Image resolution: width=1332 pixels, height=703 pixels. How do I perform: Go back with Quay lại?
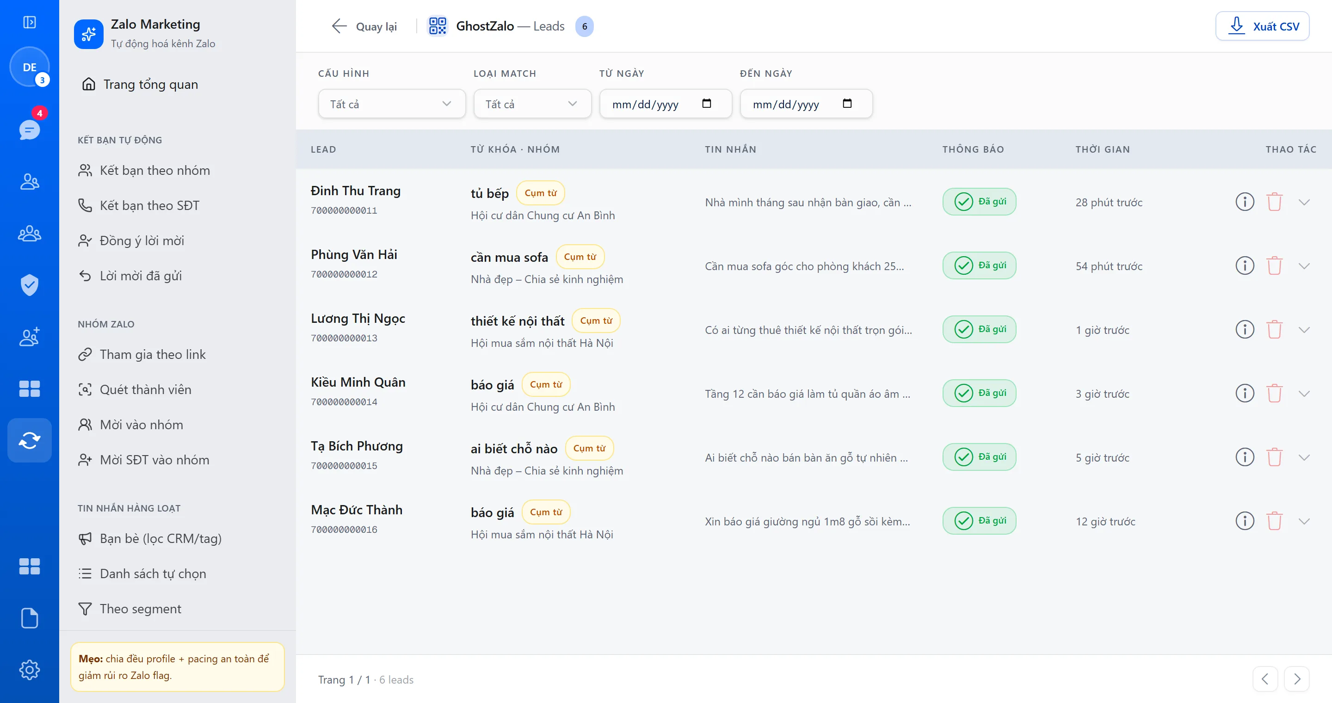364,26
